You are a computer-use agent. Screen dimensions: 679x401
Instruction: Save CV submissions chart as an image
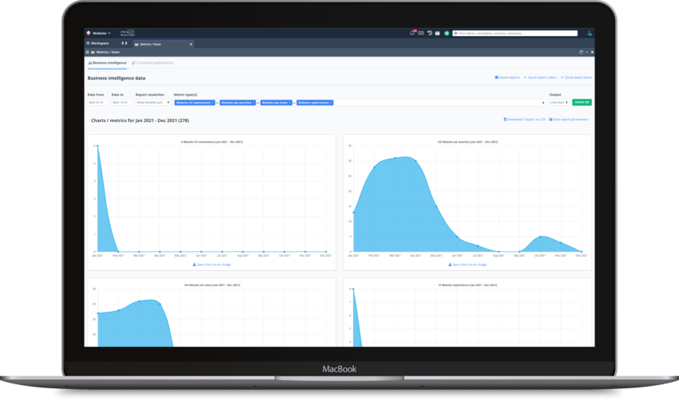point(212,265)
